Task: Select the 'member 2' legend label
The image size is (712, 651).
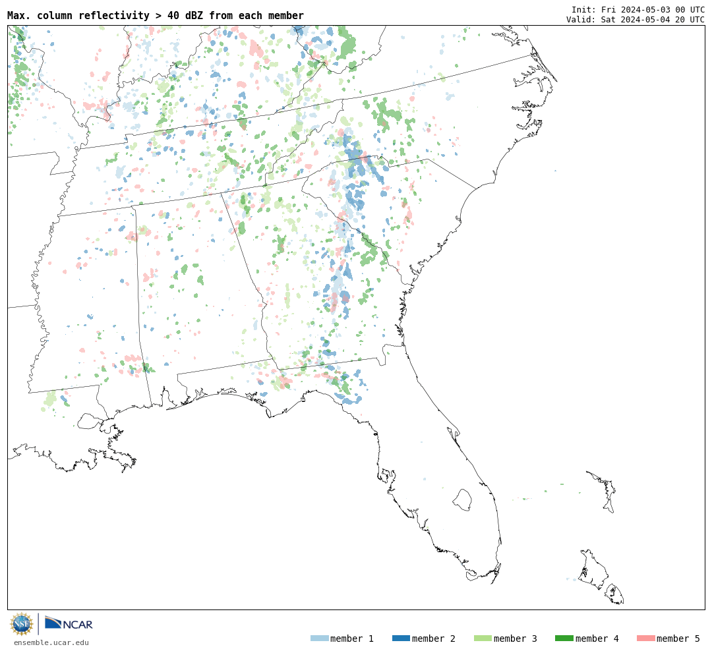Action: (434, 638)
